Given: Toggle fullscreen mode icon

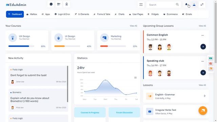Looking at the screenshot, I should tap(141, 4).
